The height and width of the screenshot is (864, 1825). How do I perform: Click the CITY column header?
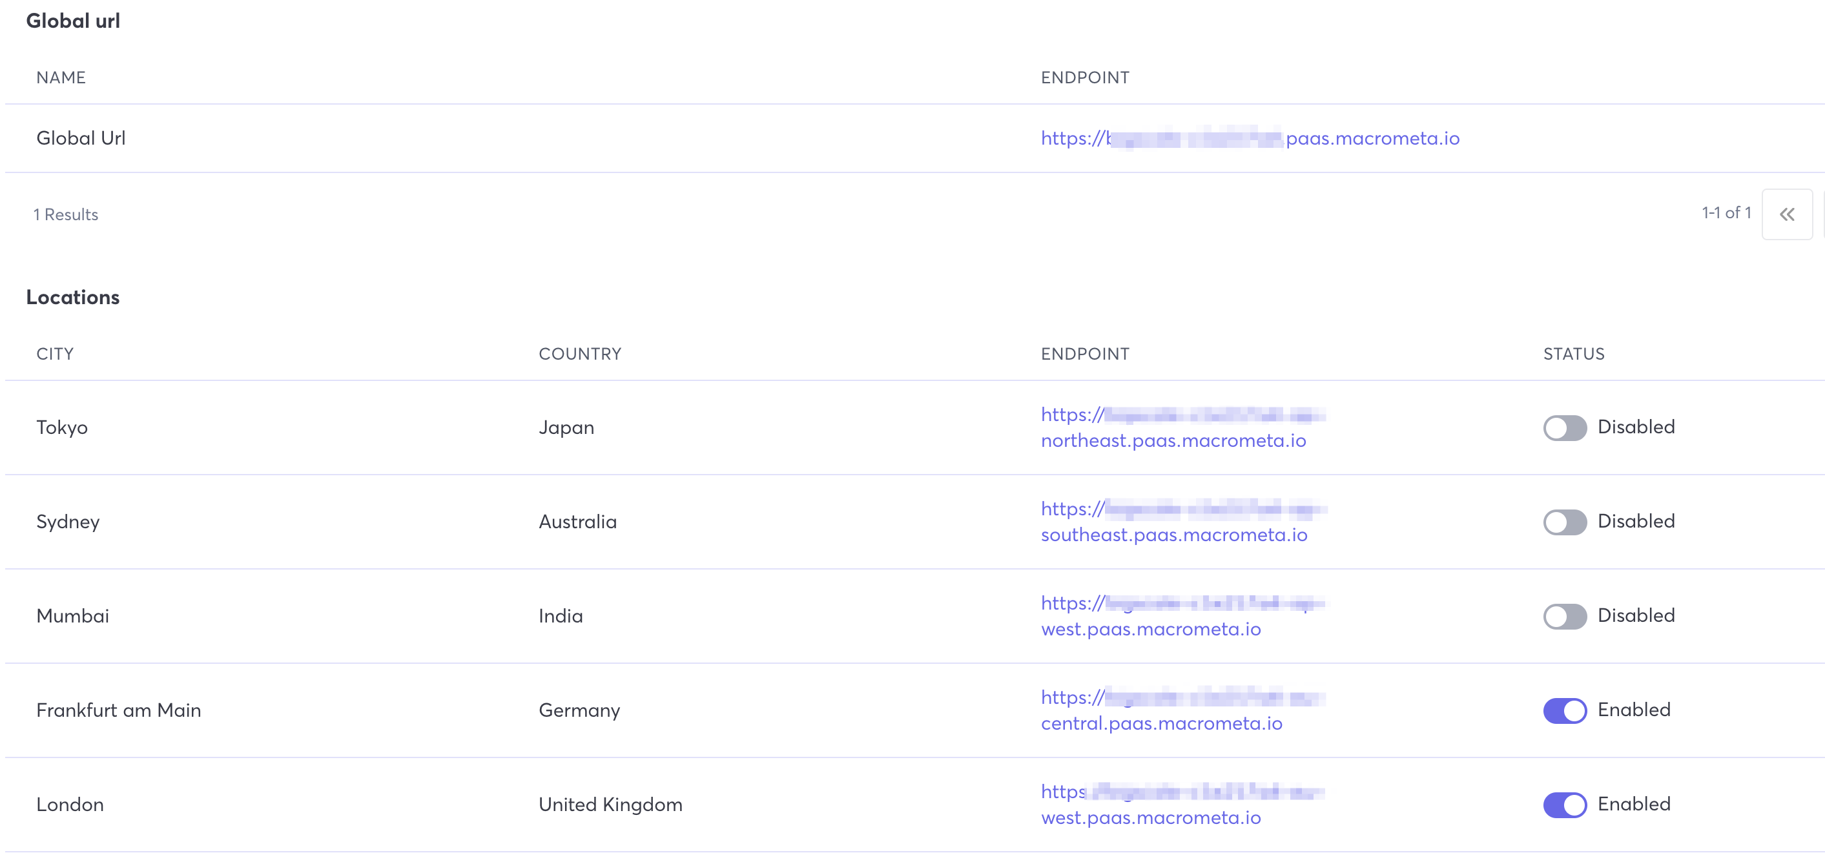[56, 354]
